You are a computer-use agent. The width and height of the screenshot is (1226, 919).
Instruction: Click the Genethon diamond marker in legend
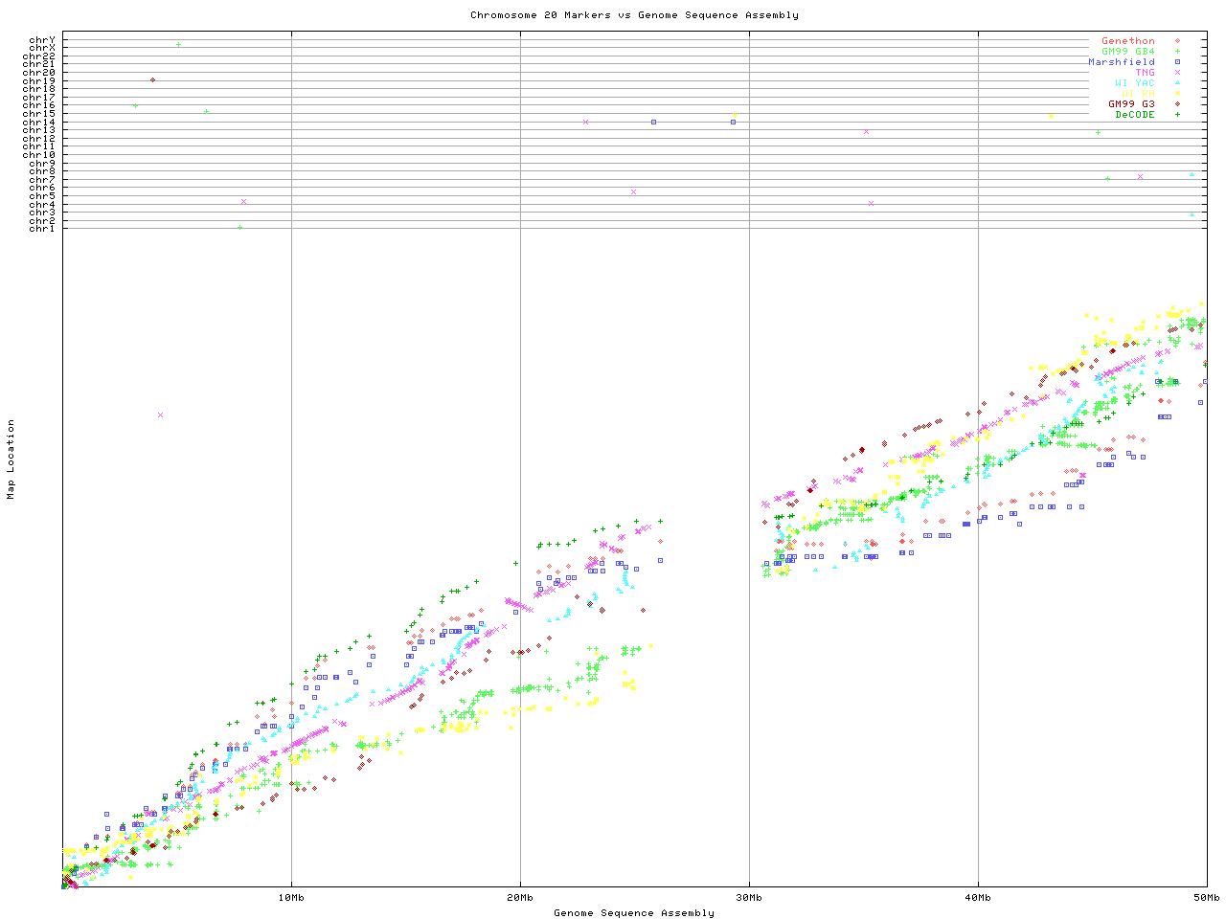pyautogui.click(x=1177, y=41)
